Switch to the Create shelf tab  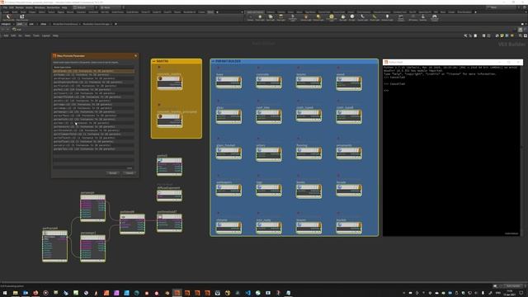click(x=6, y=12)
